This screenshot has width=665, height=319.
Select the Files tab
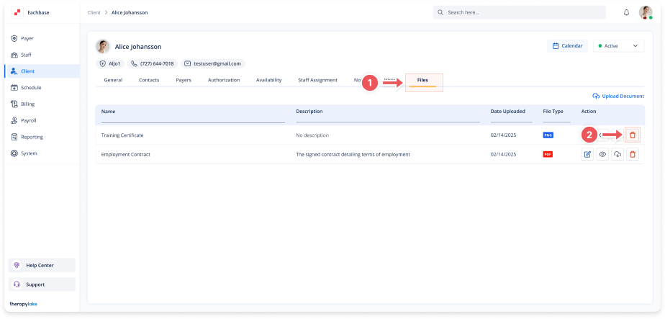point(423,80)
